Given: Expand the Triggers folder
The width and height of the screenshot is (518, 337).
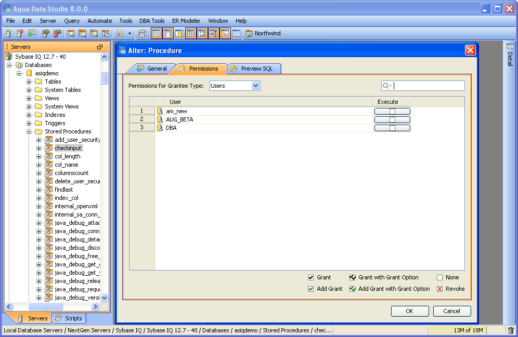Looking at the screenshot, I should point(29,123).
